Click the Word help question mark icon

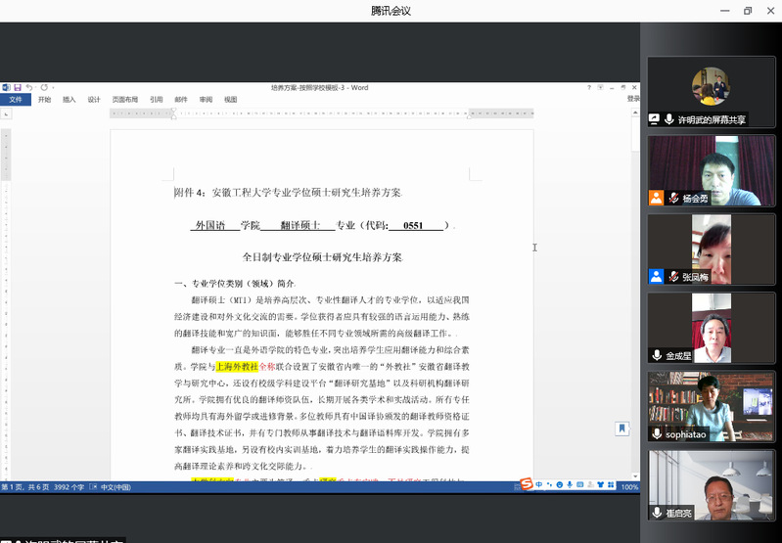point(587,88)
